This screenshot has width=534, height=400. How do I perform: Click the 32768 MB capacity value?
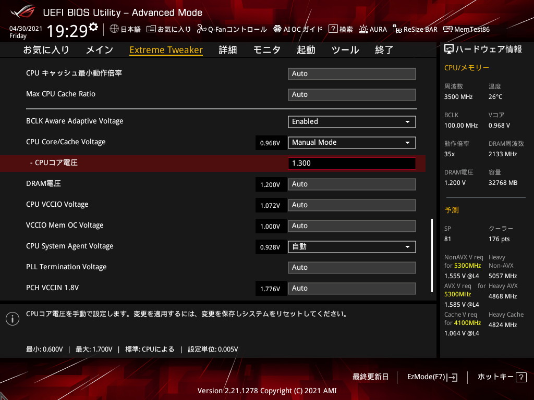pyautogui.click(x=503, y=183)
